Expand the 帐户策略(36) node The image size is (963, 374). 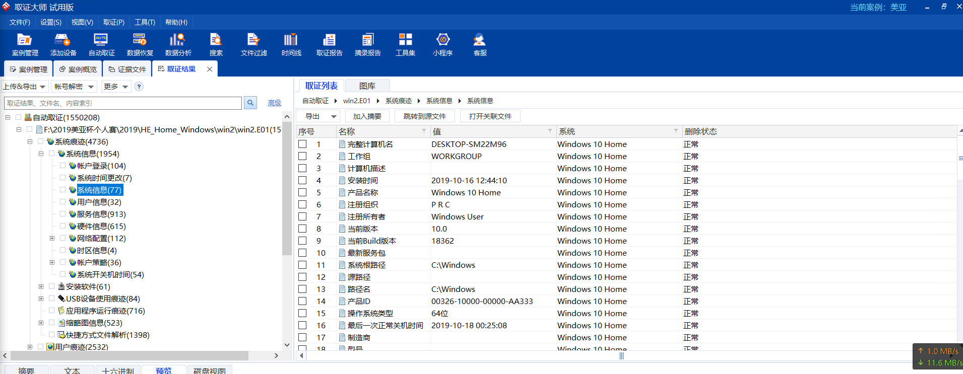point(52,262)
